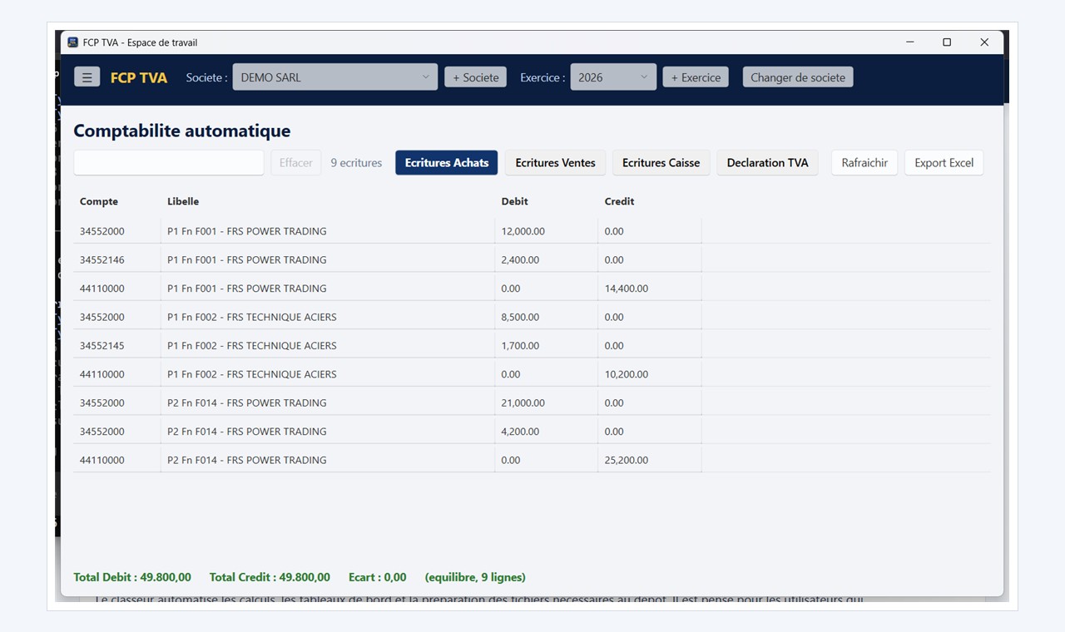This screenshot has height=632, width=1065.
Task: Switch to Ecritures Ventes tab
Action: point(555,163)
